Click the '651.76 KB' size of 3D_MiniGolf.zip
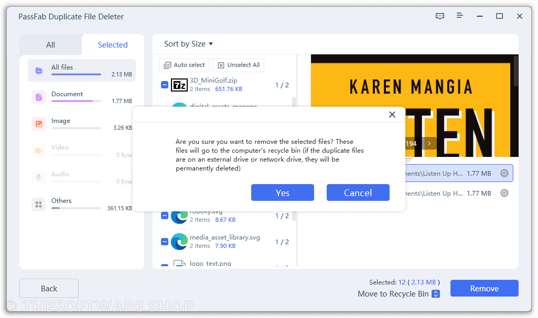538x318 pixels. (229, 89)
